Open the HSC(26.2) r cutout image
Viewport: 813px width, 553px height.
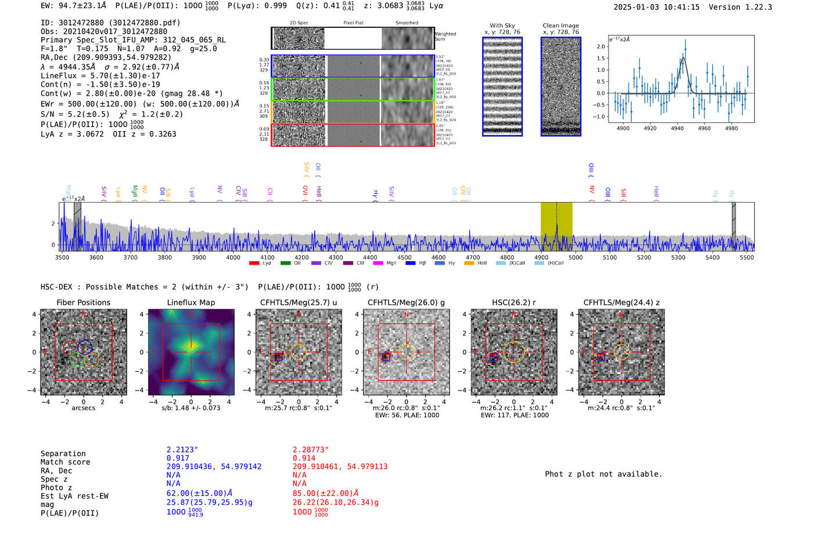click(514, 352)
